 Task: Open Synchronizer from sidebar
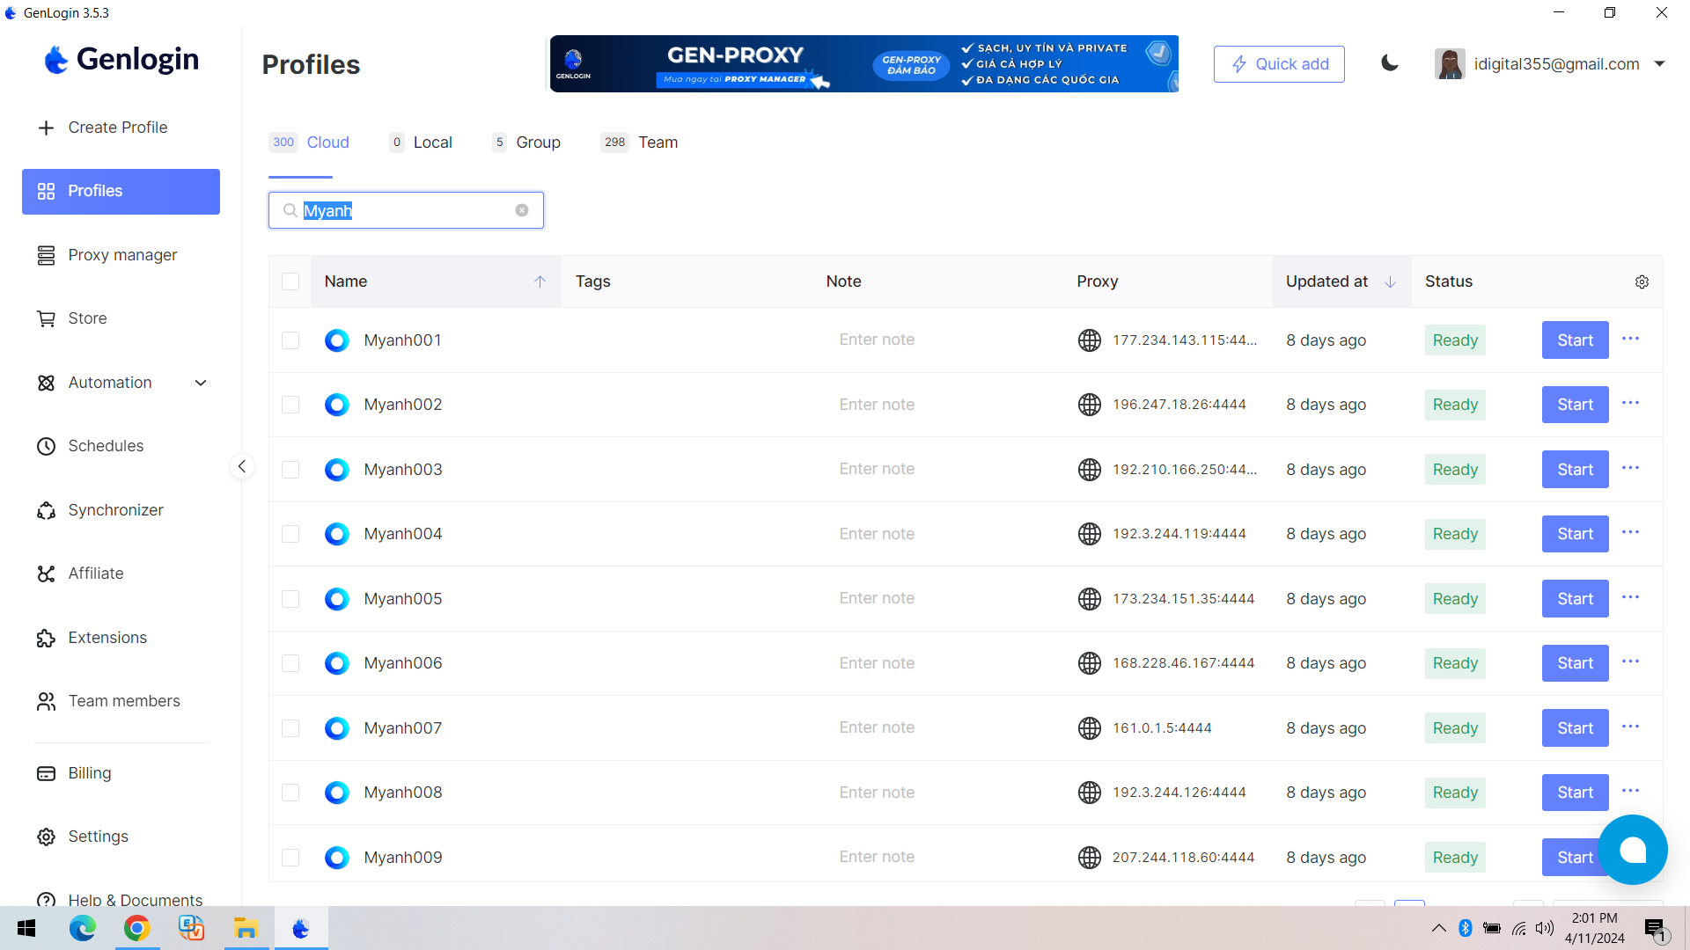click(115, 510)
